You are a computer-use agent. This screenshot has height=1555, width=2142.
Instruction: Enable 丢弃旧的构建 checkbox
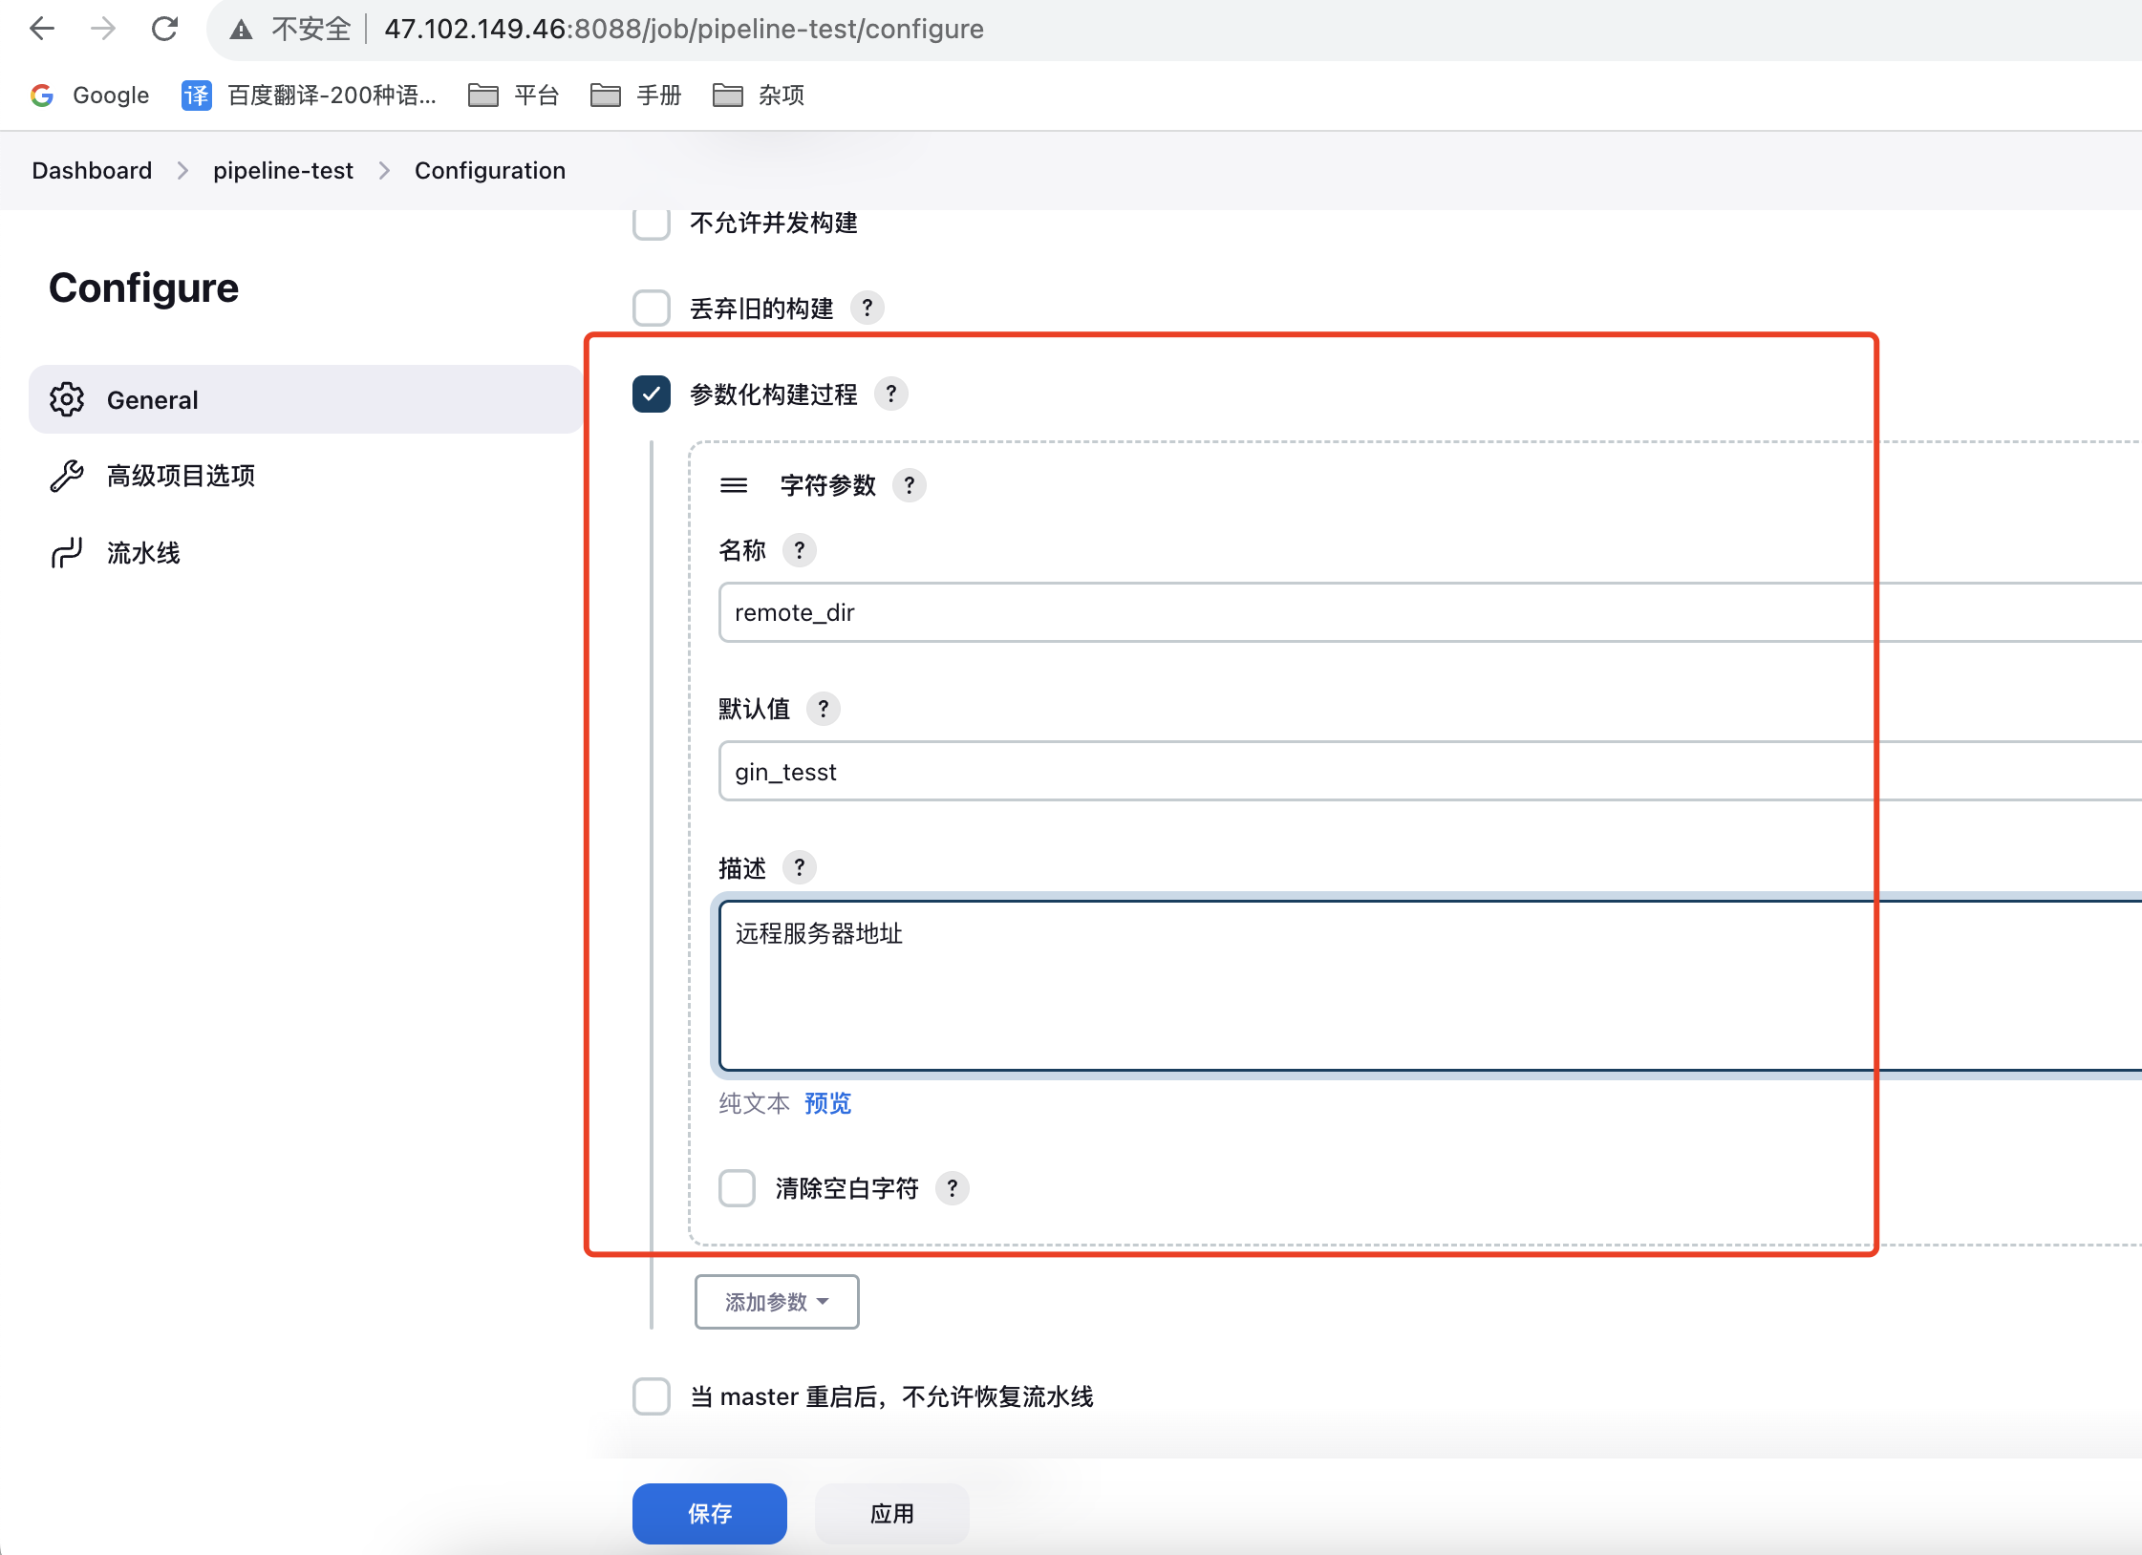pyautogui.click(x=652, y=308)
